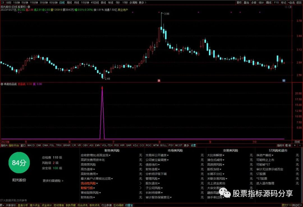Select the DMI indicator
Viewport: 303px width, 207px height.
click(39, 145)
